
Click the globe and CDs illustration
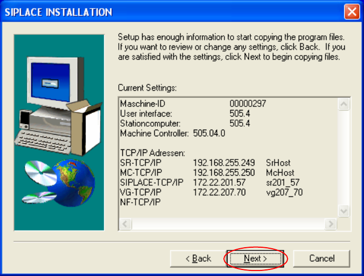coord(59,183)
